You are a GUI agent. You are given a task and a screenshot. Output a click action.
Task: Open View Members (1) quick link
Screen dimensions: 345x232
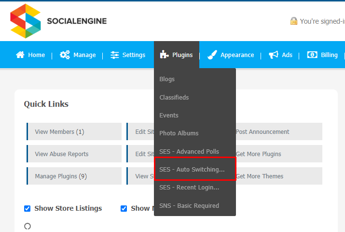[x=74, y=131]
